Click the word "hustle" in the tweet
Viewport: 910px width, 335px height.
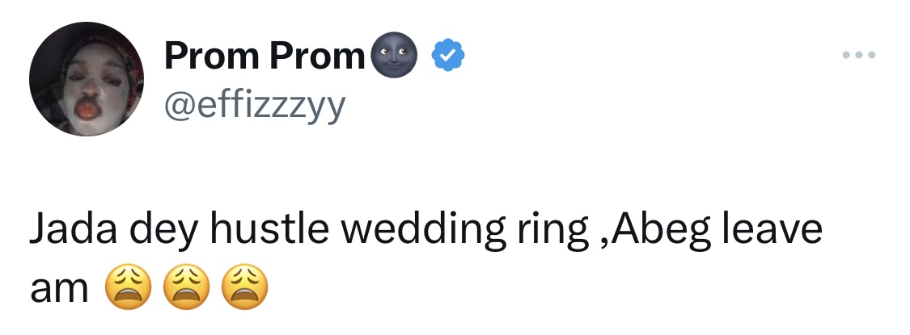click(x=269, y=232)
